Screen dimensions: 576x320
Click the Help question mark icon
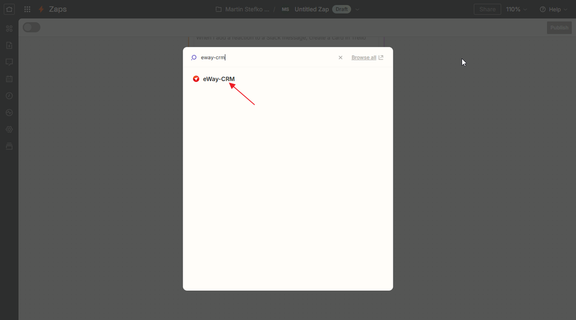pyautogui.click(x=543, y=9)
